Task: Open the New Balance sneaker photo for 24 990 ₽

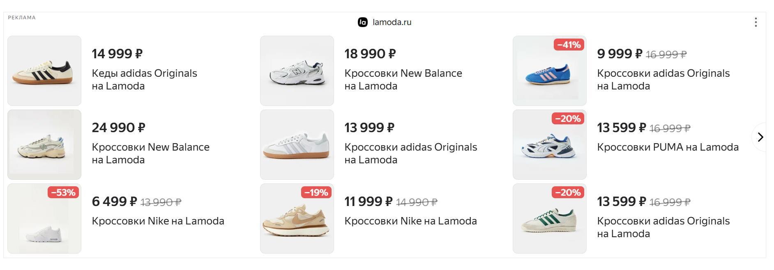Action: click(x=44, y=144)
